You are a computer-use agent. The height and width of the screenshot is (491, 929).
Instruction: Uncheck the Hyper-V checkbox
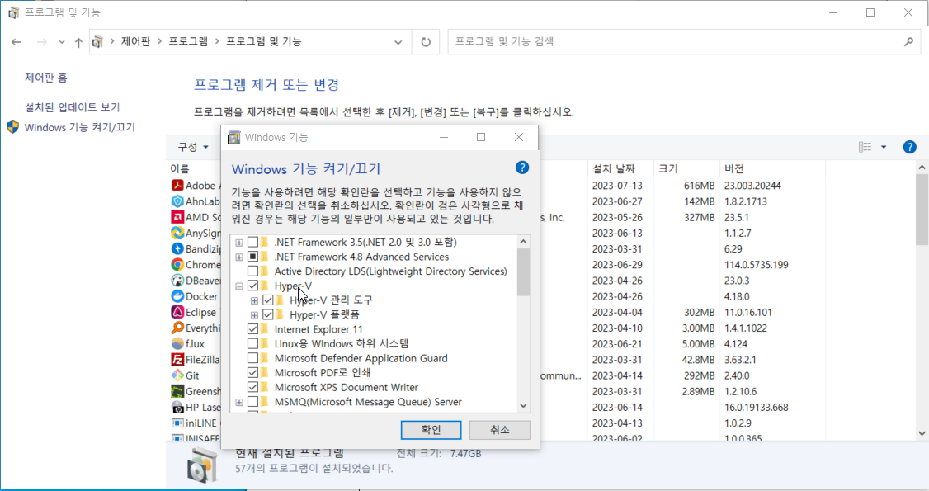click(x=253, y=286)
